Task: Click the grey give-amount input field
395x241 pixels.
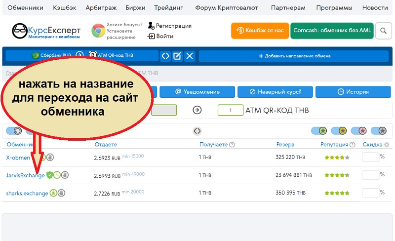Action: point(164,110)
